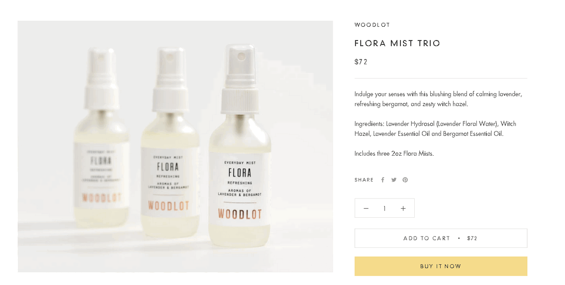Click copper WOODLOT logo on front bottle

click(240, 214)
